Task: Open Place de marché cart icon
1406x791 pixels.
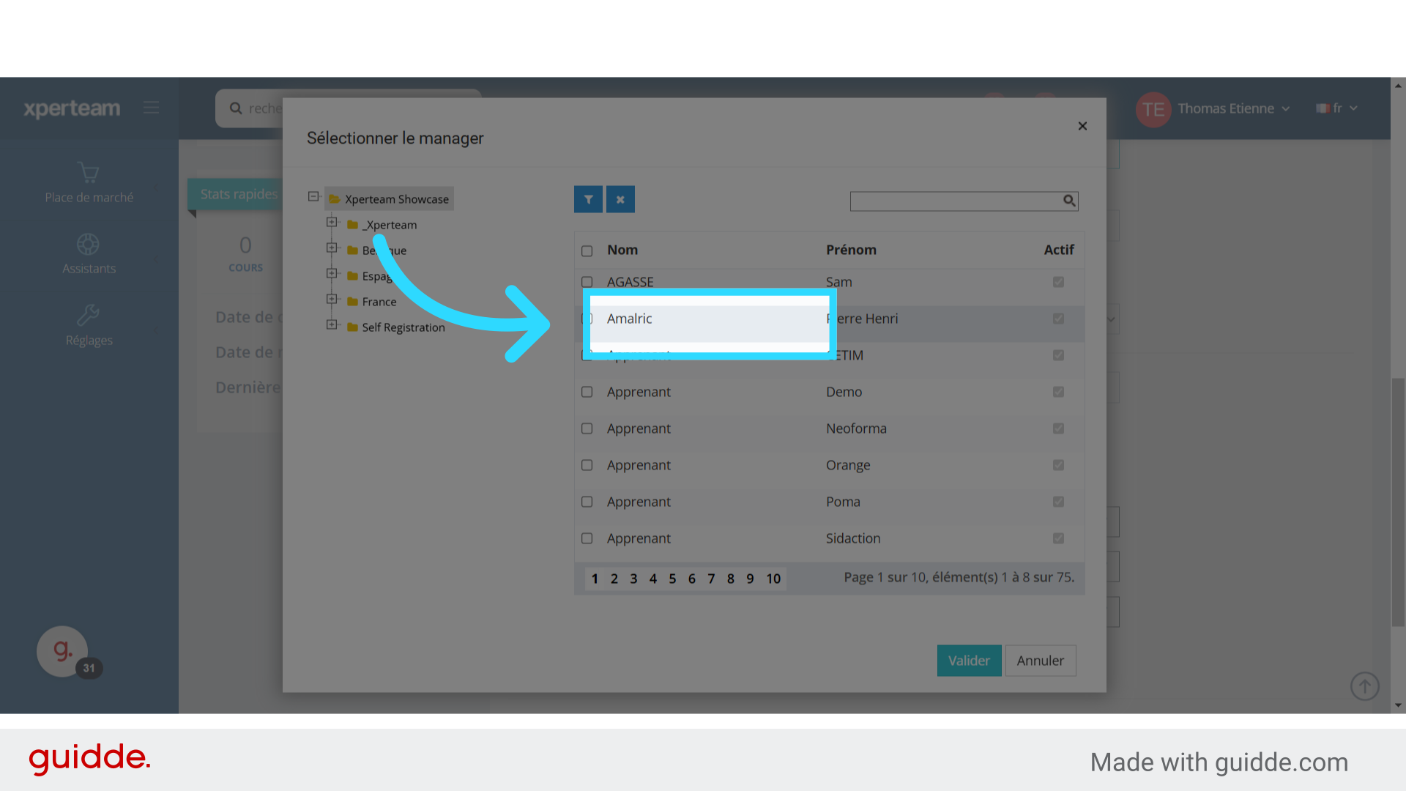Action: 89,173
